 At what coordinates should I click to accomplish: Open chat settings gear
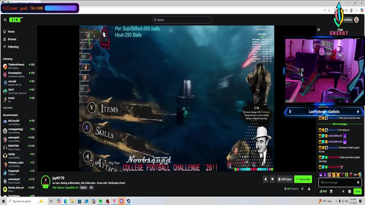click(343, 191)
